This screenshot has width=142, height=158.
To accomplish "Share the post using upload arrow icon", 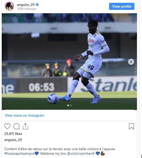I will click(x=25, y=126).
